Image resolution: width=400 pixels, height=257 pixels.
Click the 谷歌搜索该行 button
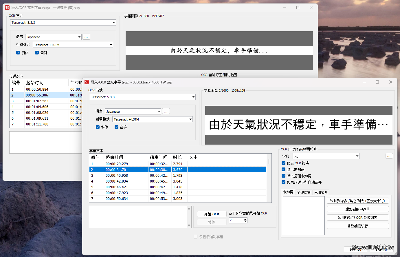tap(358, 226)
